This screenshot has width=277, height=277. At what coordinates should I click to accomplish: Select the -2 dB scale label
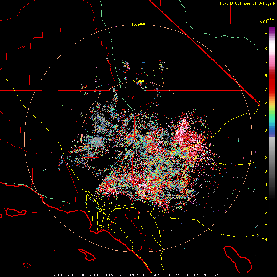coord(264,158)
